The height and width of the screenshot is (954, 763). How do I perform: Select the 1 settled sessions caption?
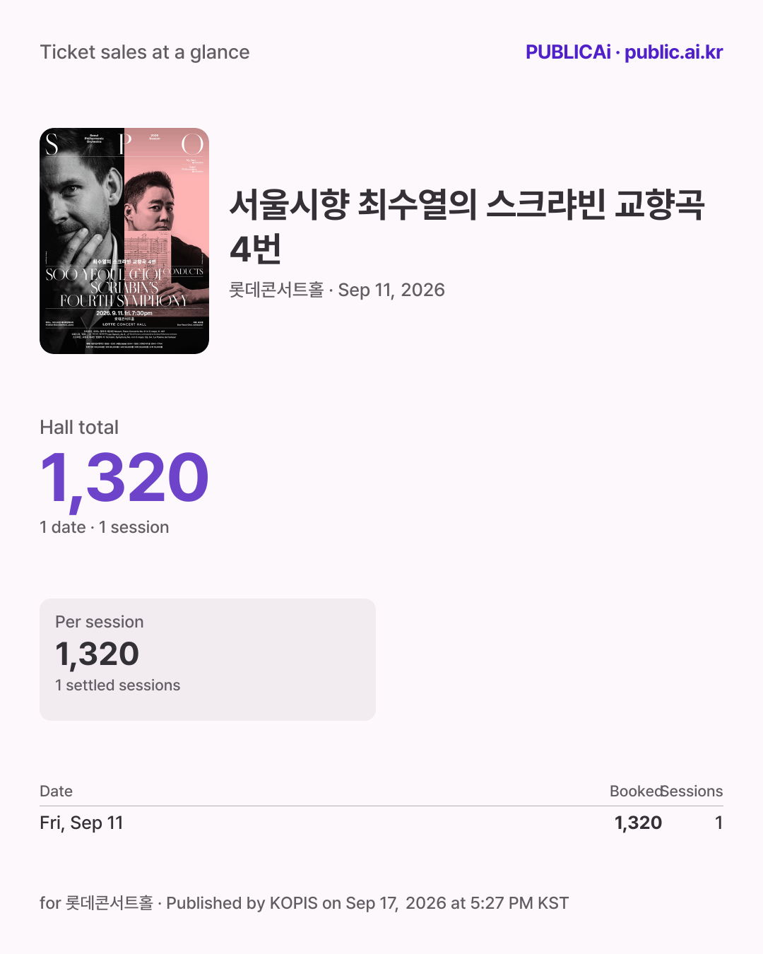point(118,685)
